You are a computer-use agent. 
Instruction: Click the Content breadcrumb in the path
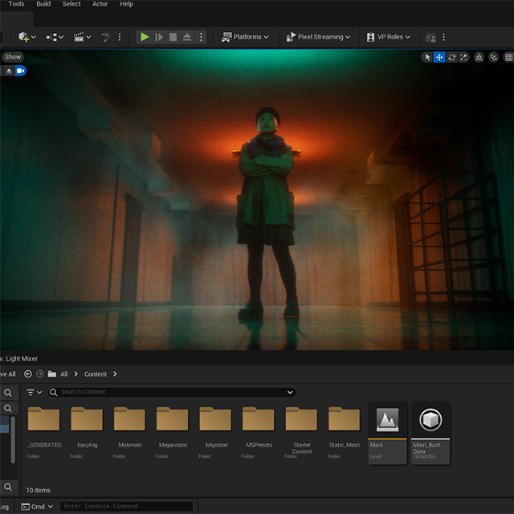tap(96, 374)
